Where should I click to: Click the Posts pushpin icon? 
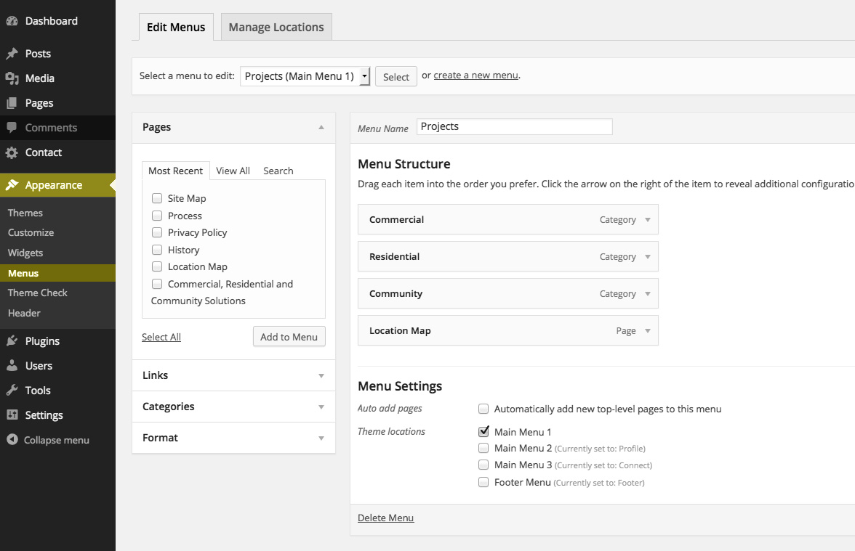pos(12,54)
